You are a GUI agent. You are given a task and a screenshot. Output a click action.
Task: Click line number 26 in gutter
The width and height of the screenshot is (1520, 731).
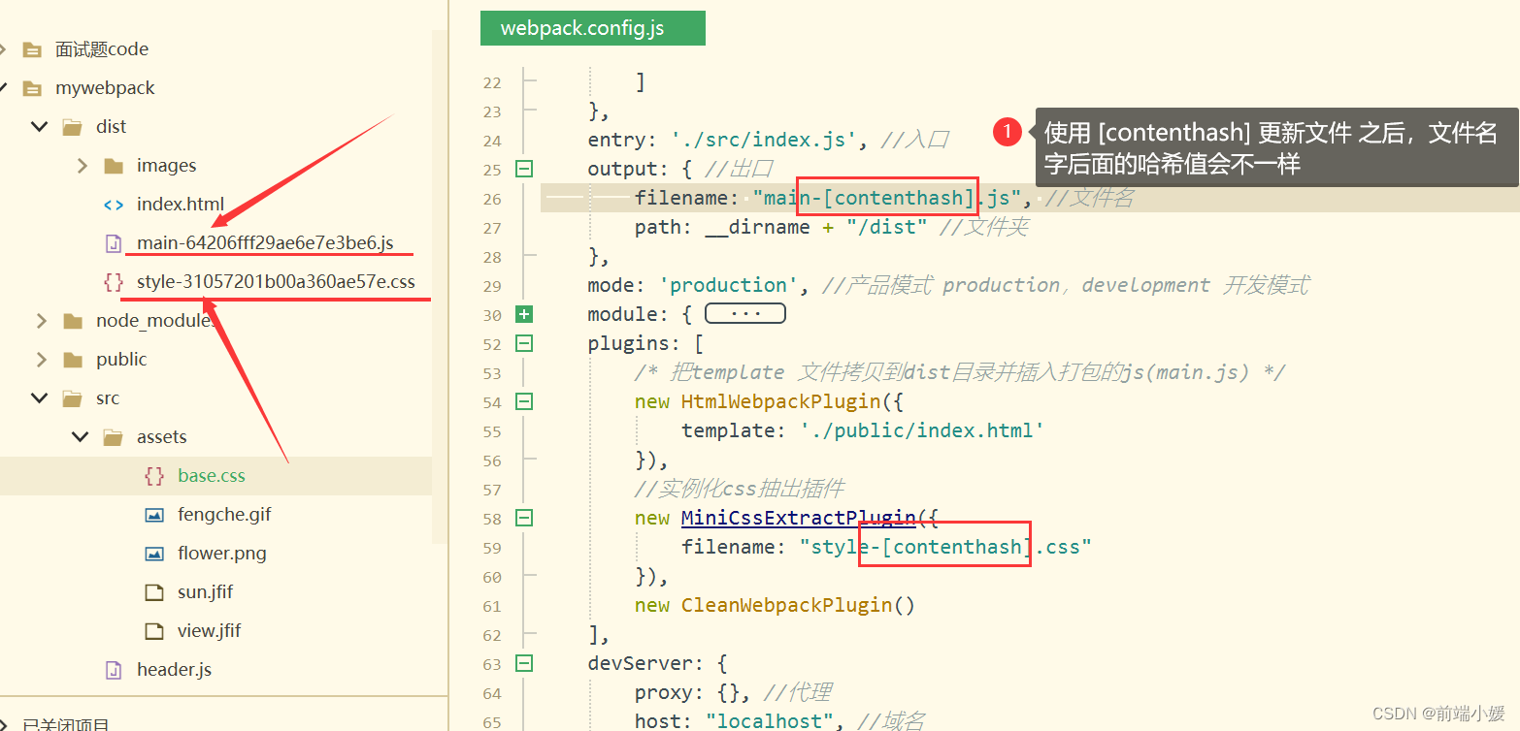tap(491, 199)
